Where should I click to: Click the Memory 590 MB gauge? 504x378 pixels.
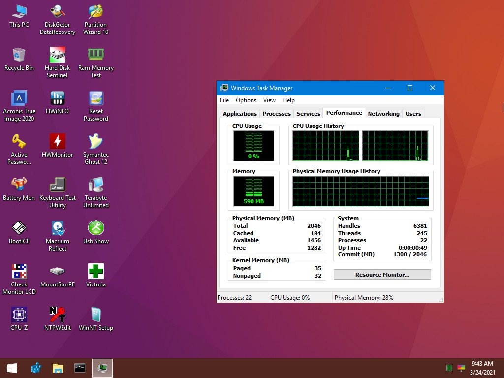253,191
